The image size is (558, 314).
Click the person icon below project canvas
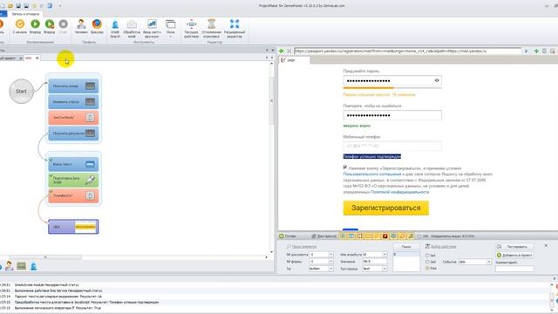(10, 266)
